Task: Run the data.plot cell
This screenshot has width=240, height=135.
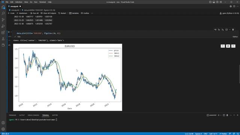Action: coord(9,32)
